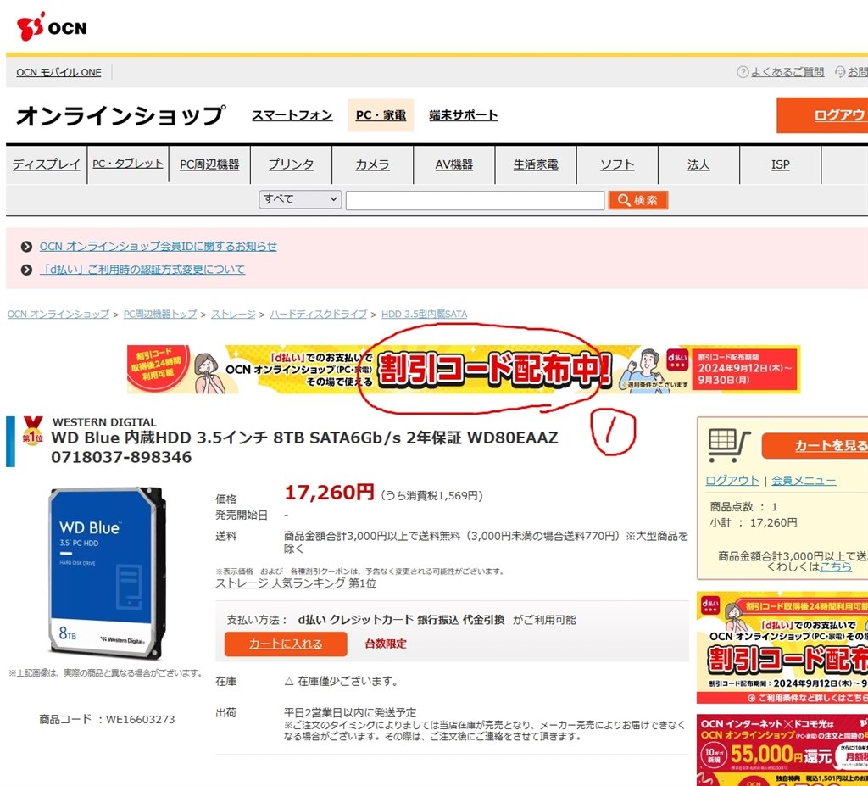Click the 17,260円 price text
The width and height of the screenshot is (868, 786).
(x=329, y=492)
